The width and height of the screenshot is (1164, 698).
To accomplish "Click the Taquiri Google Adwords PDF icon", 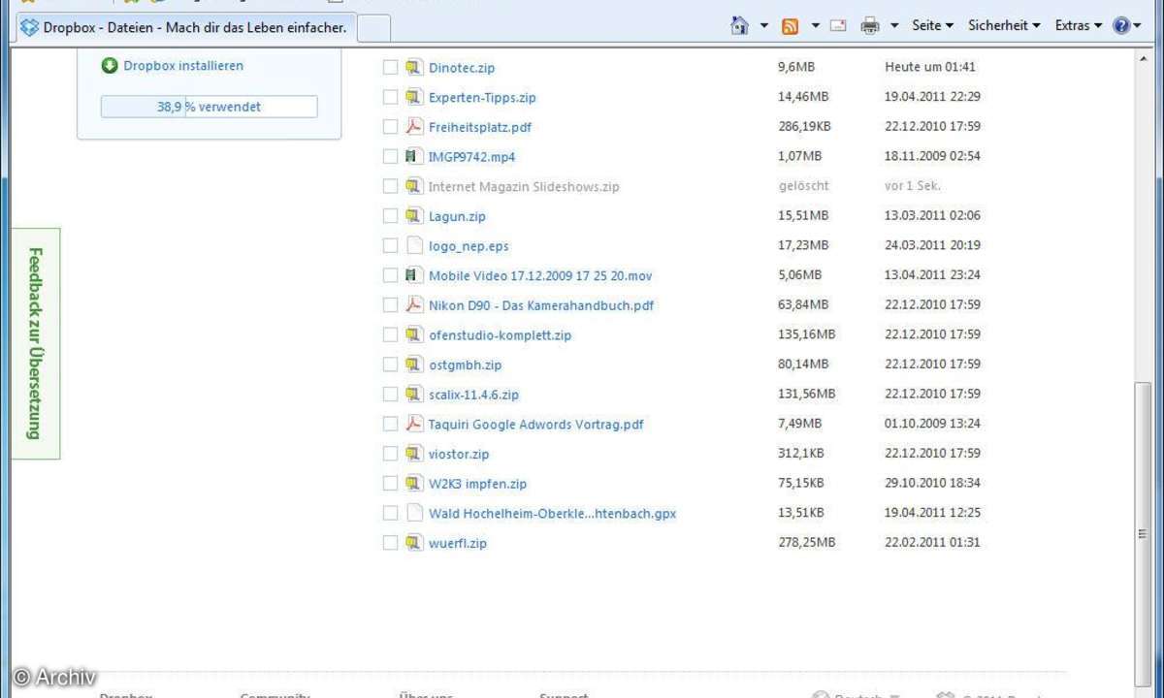I will pyautogui.click(x=414, y=424).
